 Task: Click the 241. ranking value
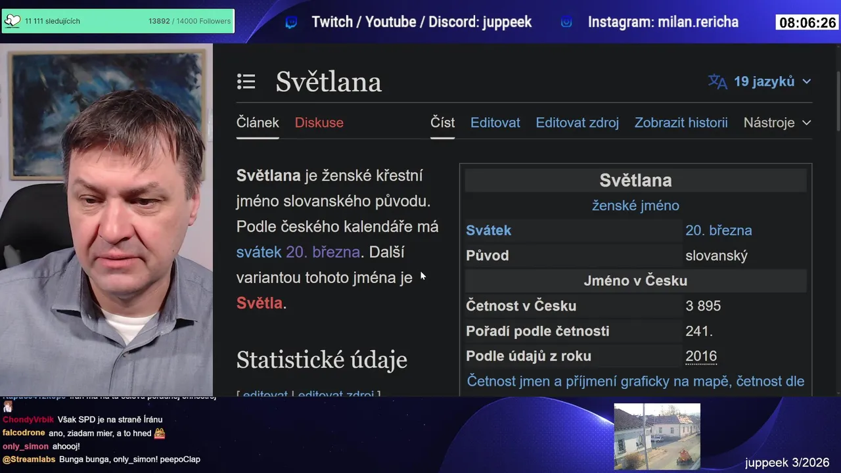tap(699, 331)
